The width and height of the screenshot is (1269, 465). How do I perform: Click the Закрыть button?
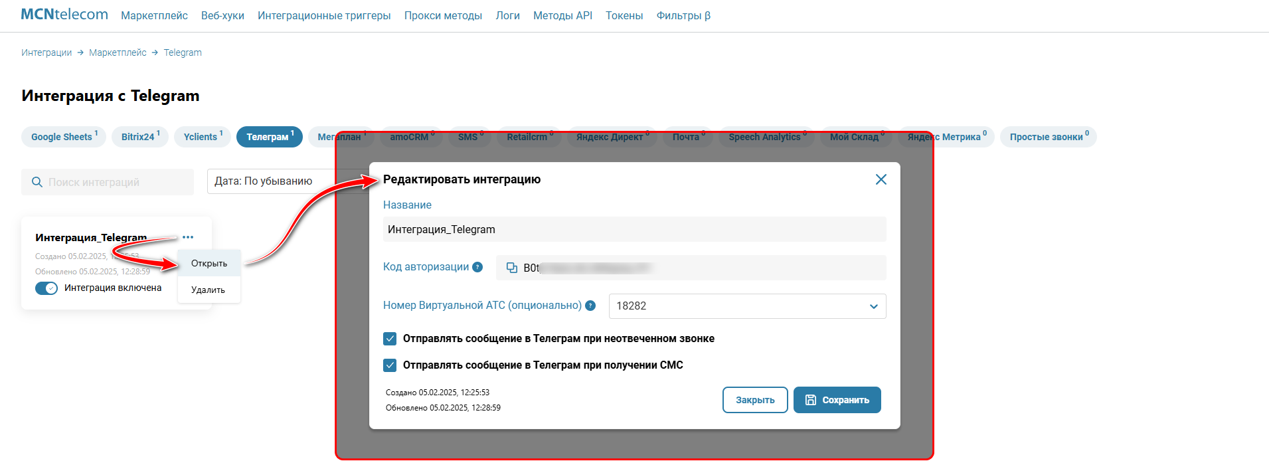pyautogui.click(x=755, y=400)
